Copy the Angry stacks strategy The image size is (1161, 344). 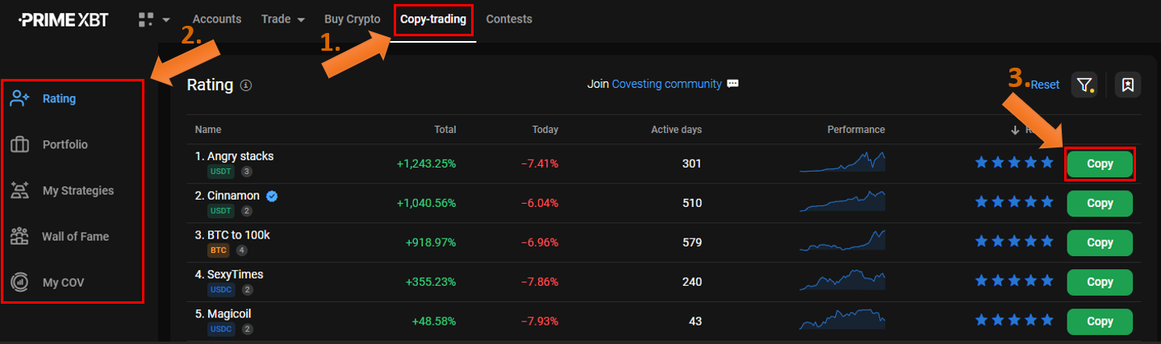[x=1100, y=164]
